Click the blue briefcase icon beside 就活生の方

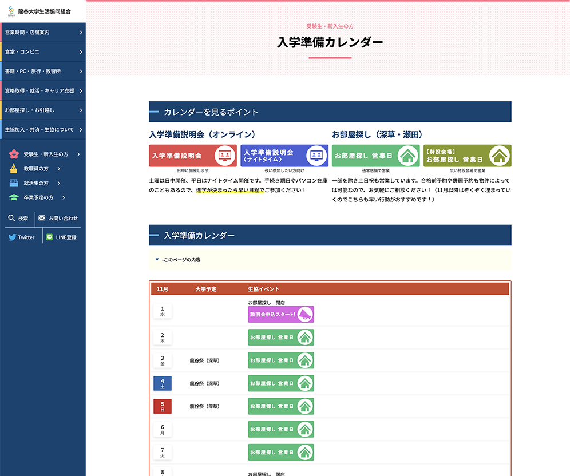(14, 183)
